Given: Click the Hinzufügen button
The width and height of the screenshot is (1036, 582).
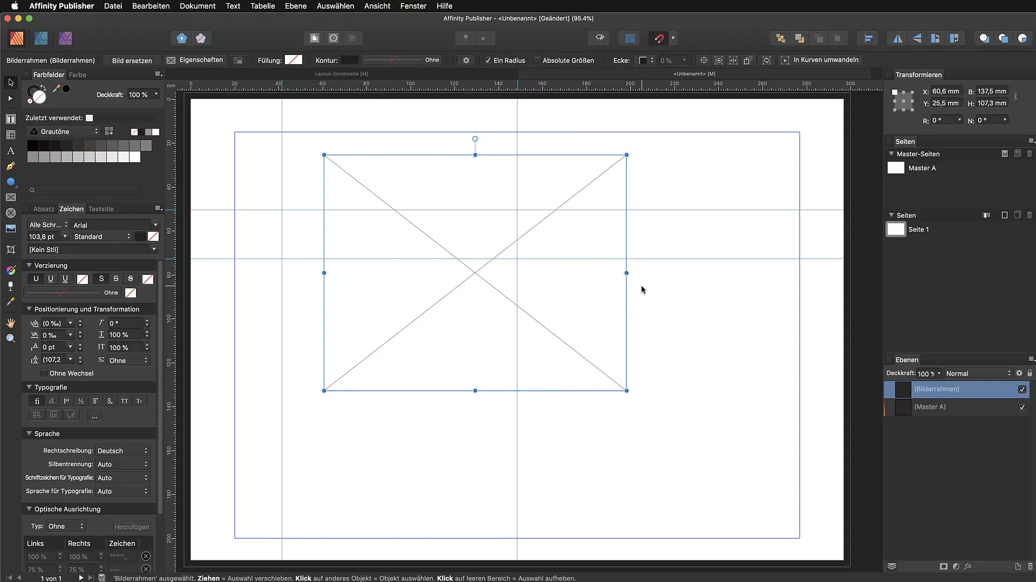Looking at the screenshot, I should [x=132, y=526].
